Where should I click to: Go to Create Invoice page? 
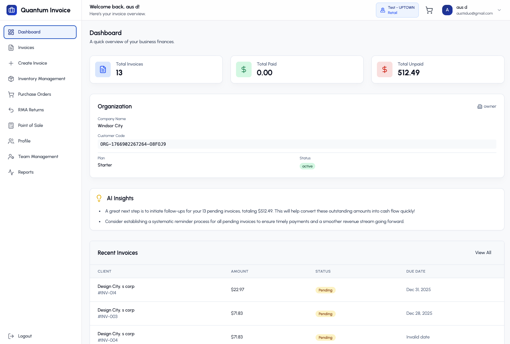(32, 63)
